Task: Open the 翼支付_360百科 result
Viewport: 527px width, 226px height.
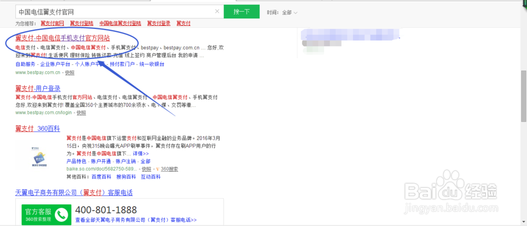Action: tap(37, 129)
